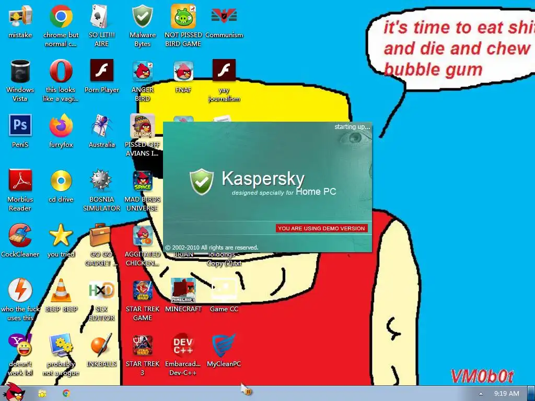Select the red Opera 'this looks like' icon
The height and width of the screenshot is (401, 535).
(x=61, y=71)
